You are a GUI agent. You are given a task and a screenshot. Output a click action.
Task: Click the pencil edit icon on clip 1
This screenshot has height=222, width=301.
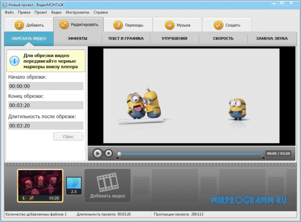(31, 198)
